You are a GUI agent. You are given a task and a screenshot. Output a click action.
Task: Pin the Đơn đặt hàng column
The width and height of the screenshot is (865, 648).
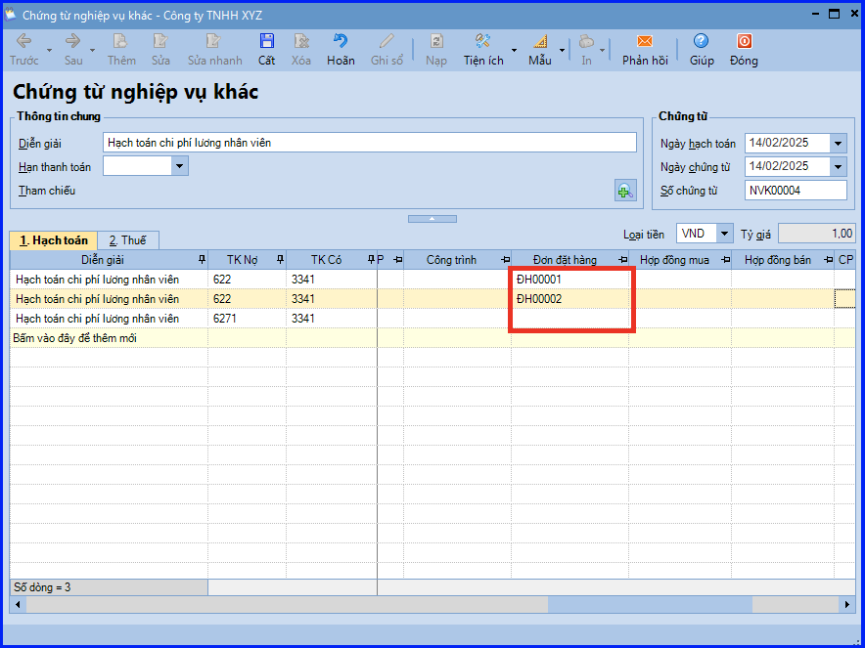[623, 260]
